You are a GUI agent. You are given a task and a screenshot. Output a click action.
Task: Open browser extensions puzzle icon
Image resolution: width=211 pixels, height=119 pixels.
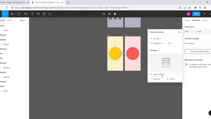(196, 8)
